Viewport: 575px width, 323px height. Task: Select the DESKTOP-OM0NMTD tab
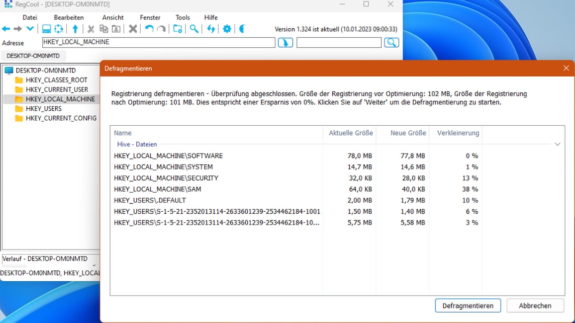click(x=33, y=56)
